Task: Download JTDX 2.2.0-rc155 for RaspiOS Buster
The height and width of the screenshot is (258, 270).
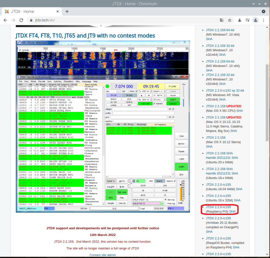Action: click(x=218, y=238)
